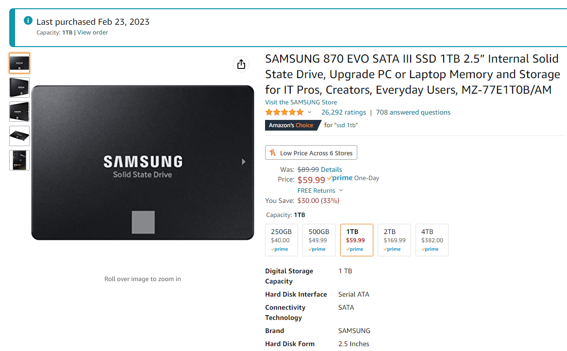Select the last product thumbnail with packaging
The image size is (567, 351).
(x=19, y=160)
